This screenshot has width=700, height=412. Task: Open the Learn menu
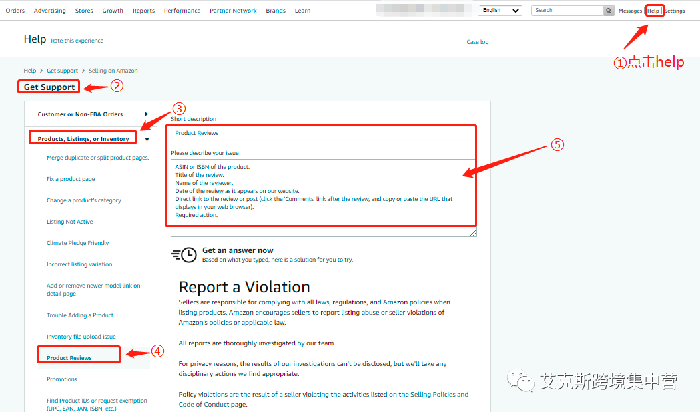point(303,10)
